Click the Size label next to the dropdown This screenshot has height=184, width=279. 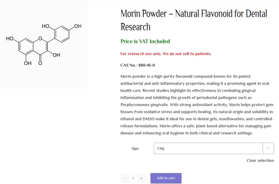point(135,148)
